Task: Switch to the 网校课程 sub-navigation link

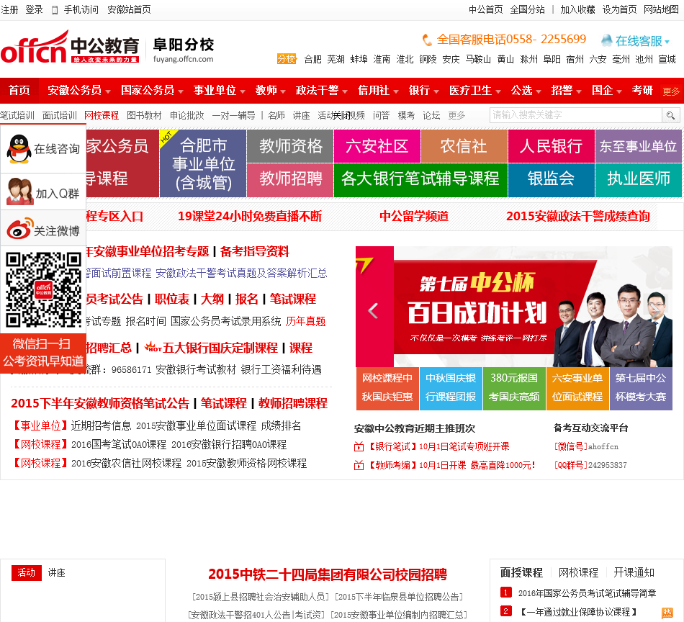Action: pyautogui.click(x=102, y=115)
